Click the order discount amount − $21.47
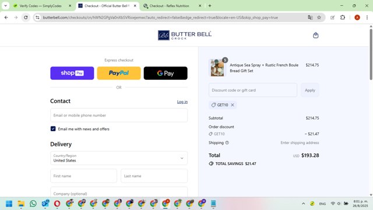Screen dimensions: 373x210 pos(312,134)
